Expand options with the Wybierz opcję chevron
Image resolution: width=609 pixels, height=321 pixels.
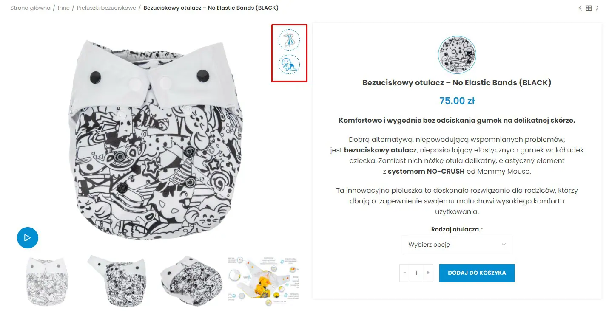(504, 245)
